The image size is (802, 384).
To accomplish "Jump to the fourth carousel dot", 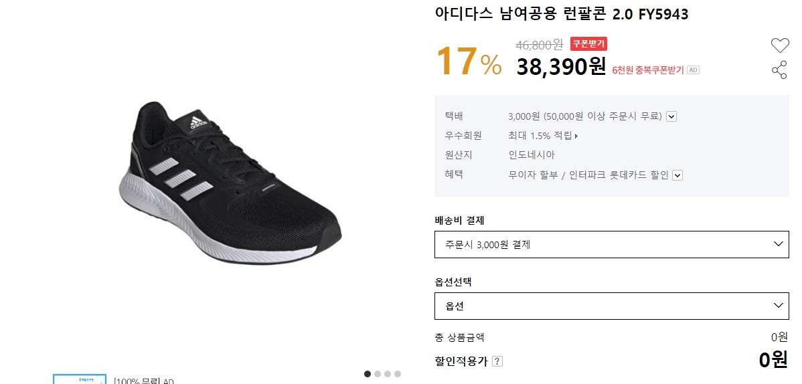I will (398, 374).
